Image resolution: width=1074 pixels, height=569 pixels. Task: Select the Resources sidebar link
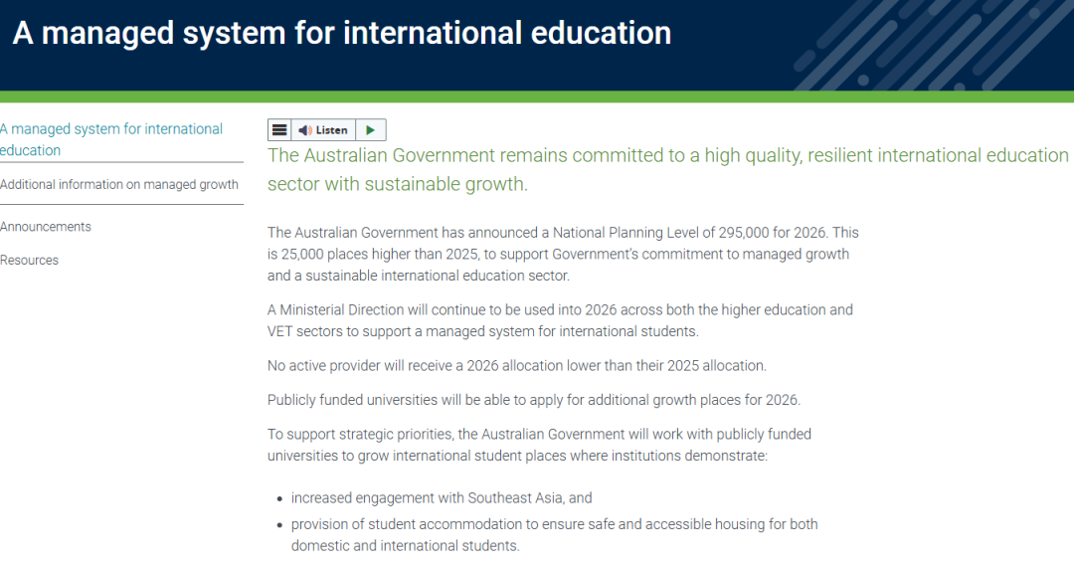click(30, 261)
